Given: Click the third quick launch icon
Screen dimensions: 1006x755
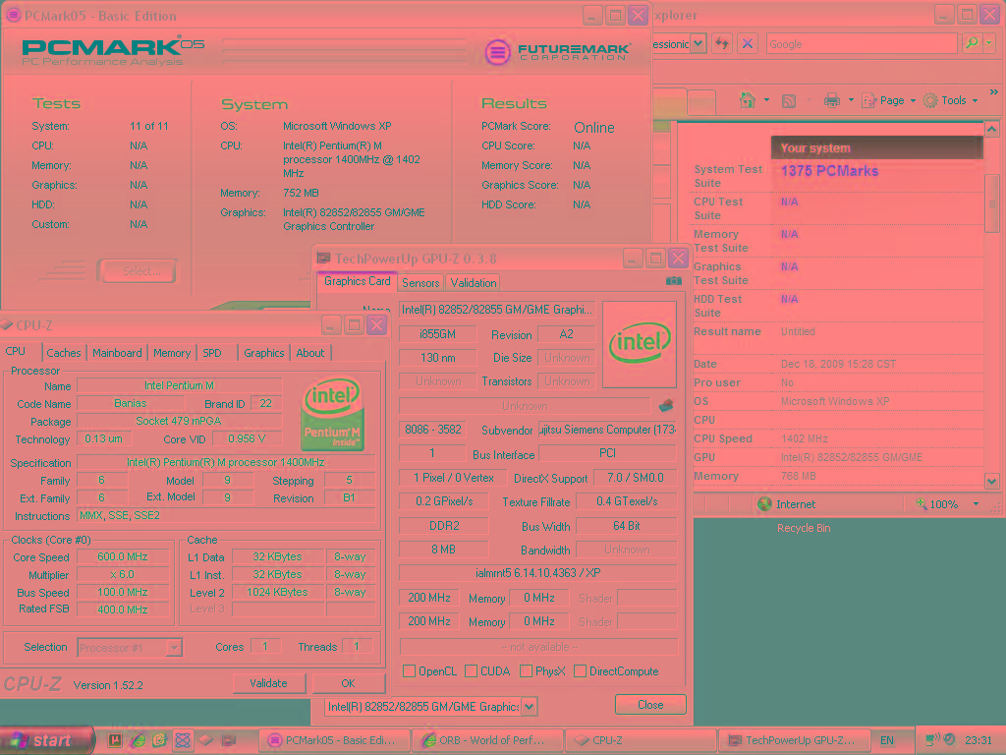Looking at the screenshot, I should point(159,740).
